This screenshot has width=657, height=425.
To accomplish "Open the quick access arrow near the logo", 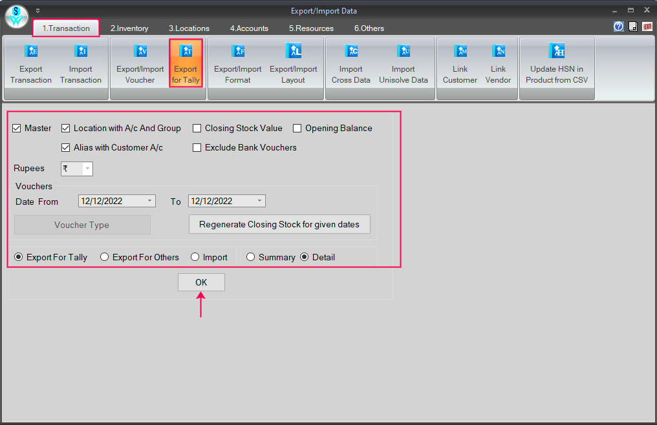I will (x=38, y=11).
